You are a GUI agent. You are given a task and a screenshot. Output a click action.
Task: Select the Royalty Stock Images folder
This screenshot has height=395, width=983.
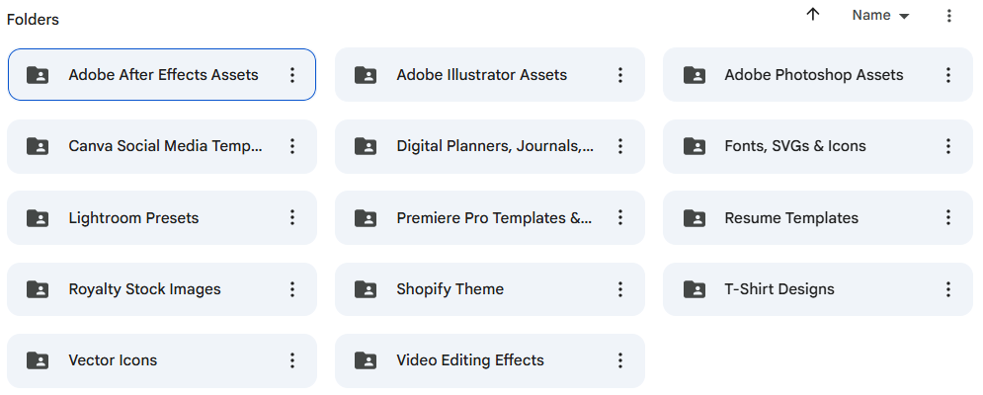(x=162, y=289)
